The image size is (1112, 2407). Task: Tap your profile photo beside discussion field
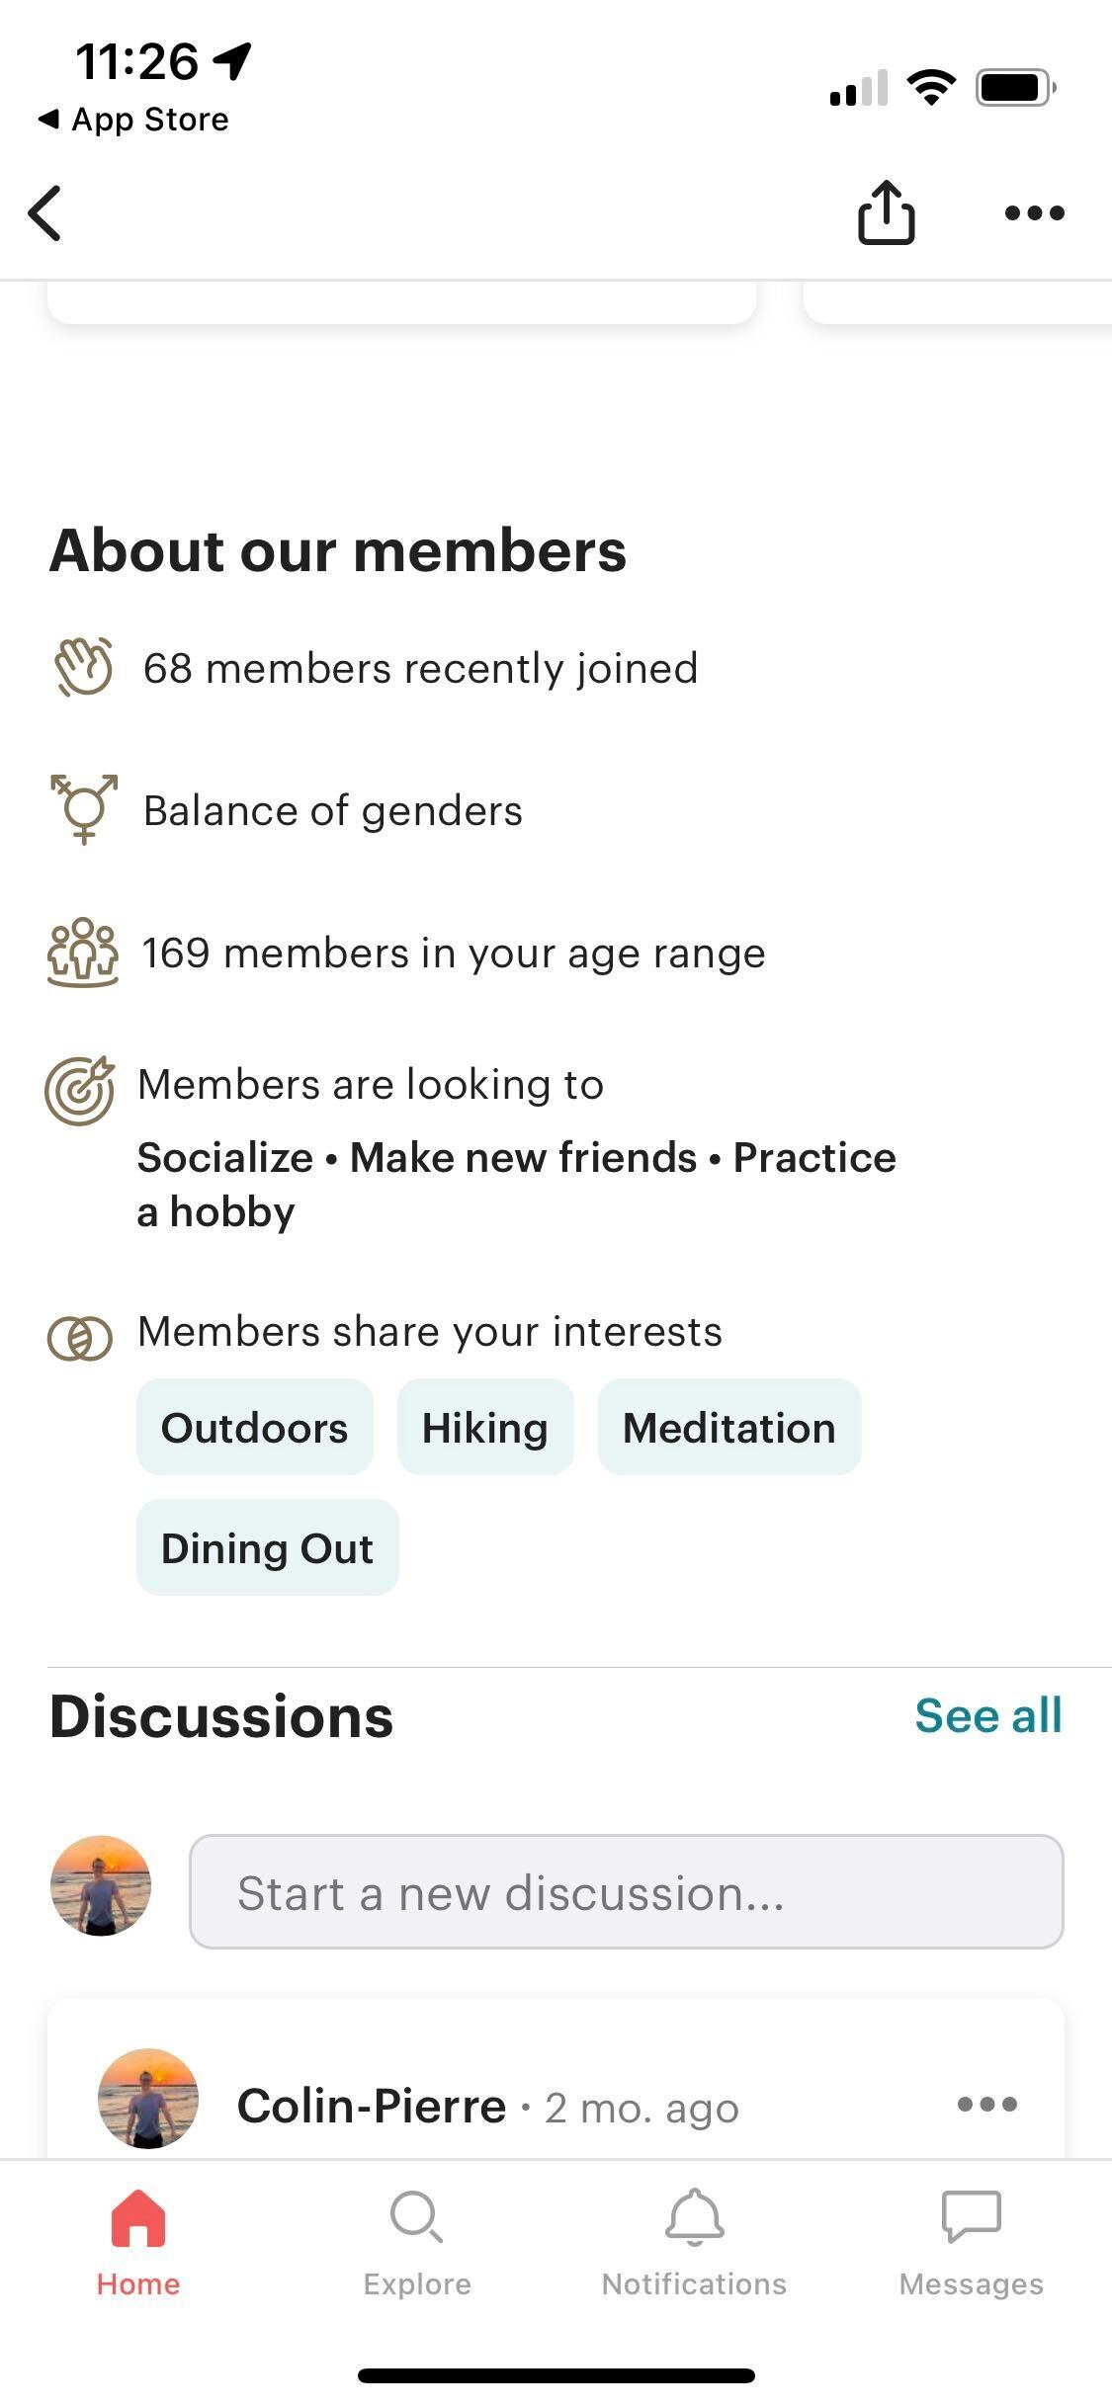click(101, 1885)
